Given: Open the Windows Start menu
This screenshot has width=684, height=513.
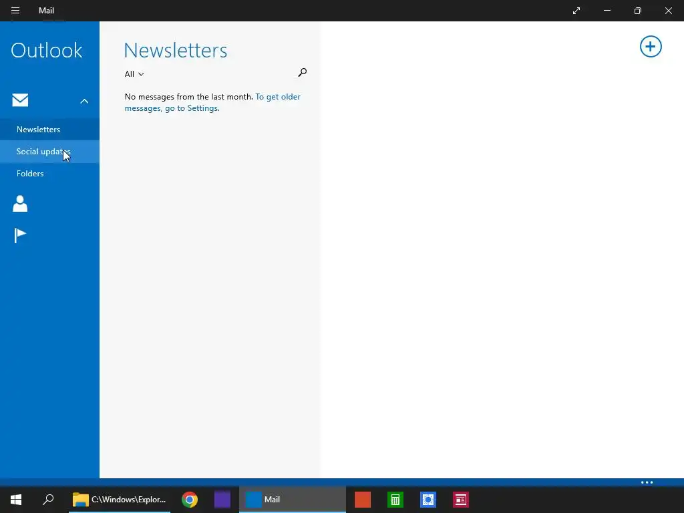Looking at the screenshot, I should coord(16,500).
